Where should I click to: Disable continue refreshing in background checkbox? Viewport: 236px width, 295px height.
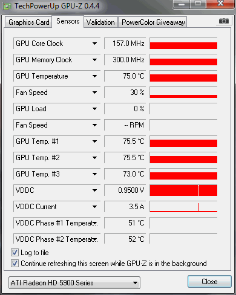[x=15, y=263]
